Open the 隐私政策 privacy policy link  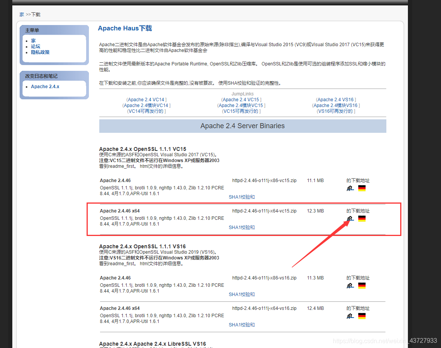(x=40, y=52)
